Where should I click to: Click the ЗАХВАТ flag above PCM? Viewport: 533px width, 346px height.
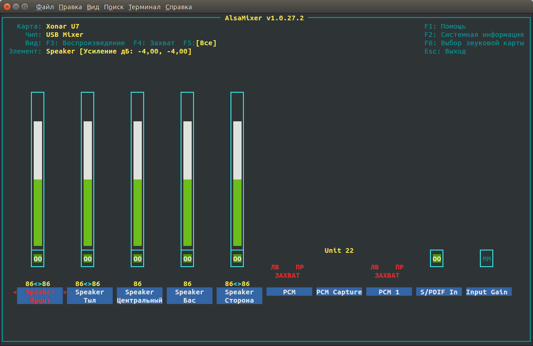(x=287, y=275)
